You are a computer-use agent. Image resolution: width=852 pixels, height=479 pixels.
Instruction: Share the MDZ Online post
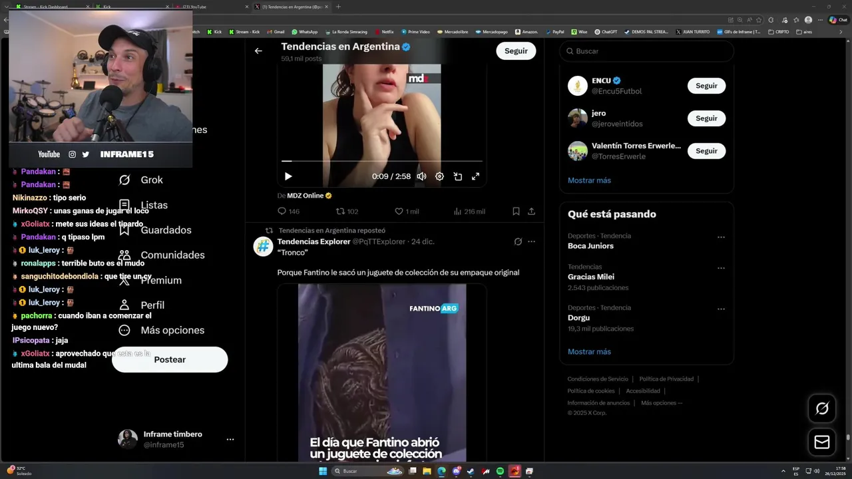[531, 212]
